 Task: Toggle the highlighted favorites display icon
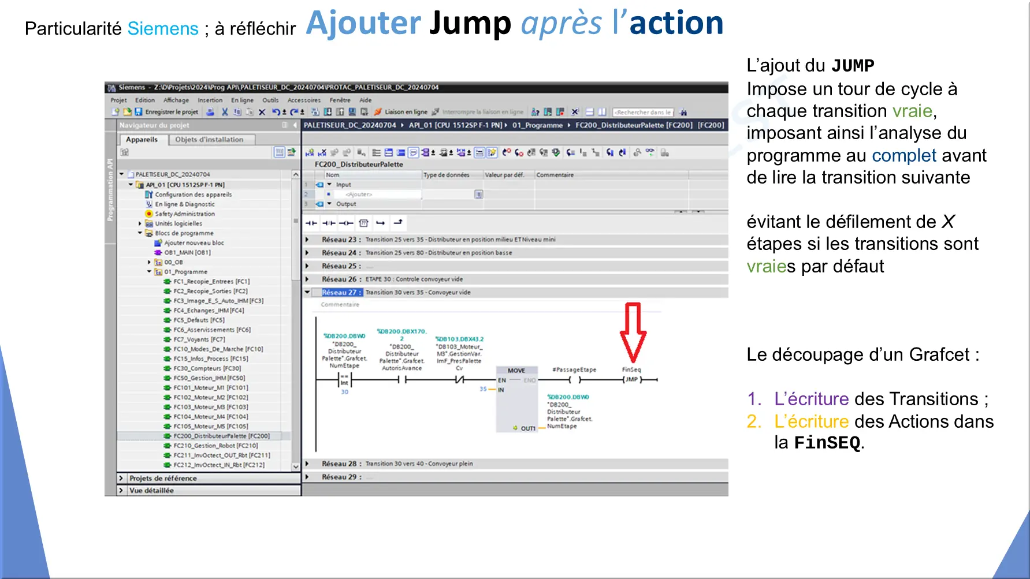pyautogui.click(x=492, y=152)
